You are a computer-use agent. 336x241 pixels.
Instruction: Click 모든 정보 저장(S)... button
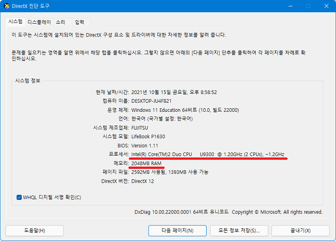tap(239, 231)
